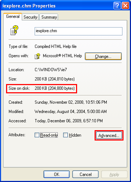The image size is (131, 182).
Task: Click the 'Accessed:' label
Action: point(17,121)
